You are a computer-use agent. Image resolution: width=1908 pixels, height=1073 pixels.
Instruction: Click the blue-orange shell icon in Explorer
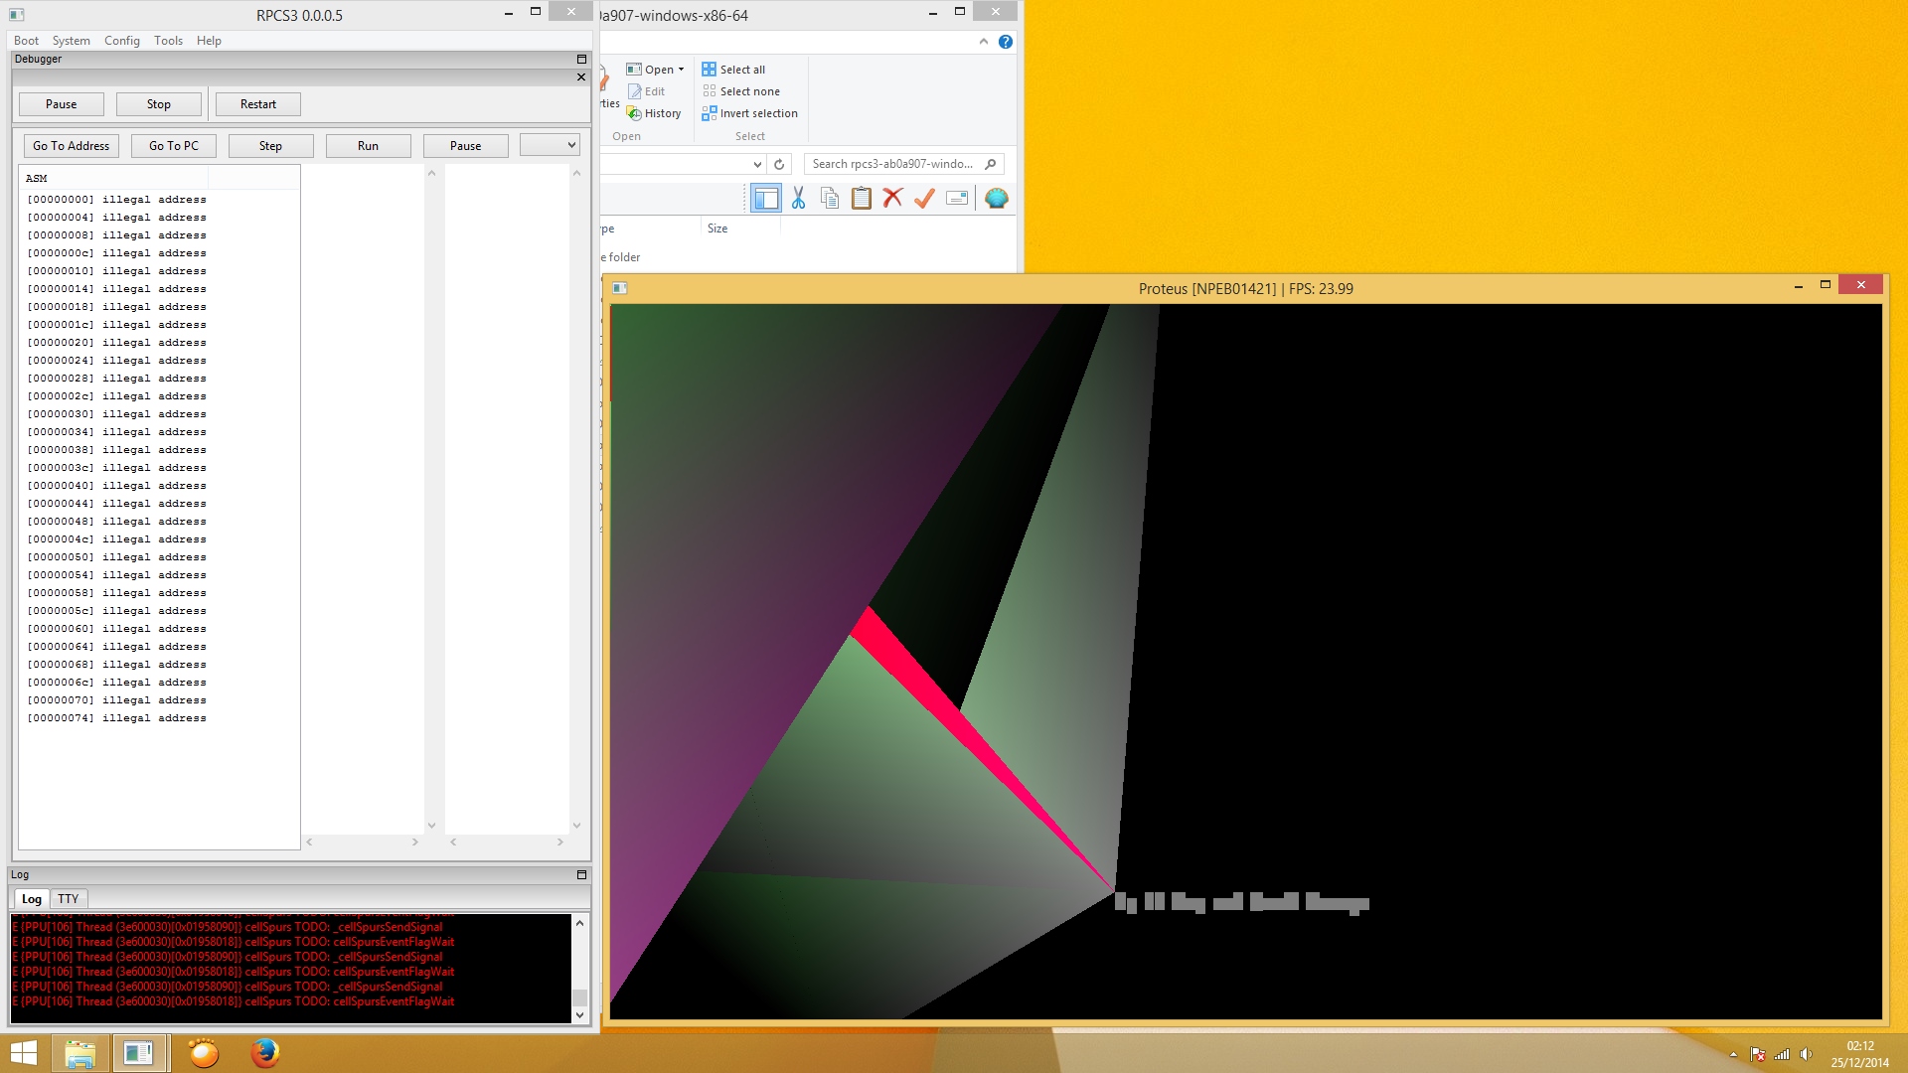[996, 199]
